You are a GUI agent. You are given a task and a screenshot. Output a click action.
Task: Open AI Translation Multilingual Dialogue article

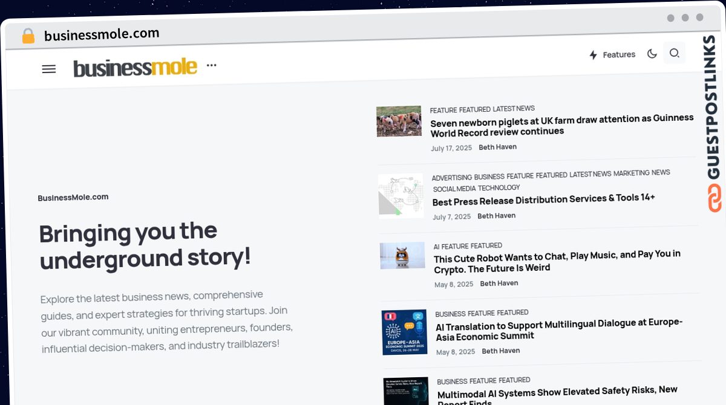[x=559, y=329]
